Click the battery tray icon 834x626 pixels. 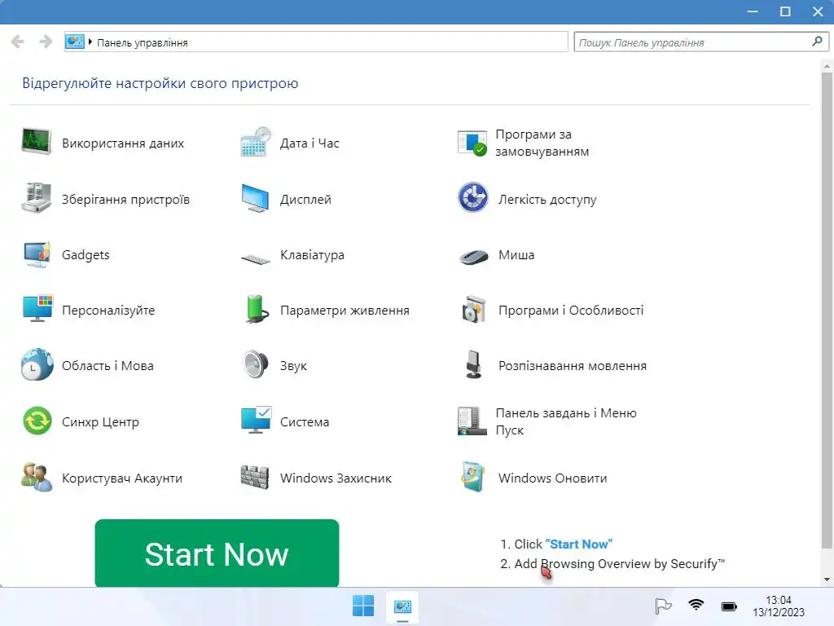[x=729, y=606]
